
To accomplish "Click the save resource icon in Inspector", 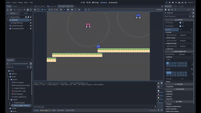I will pos(172,10).
